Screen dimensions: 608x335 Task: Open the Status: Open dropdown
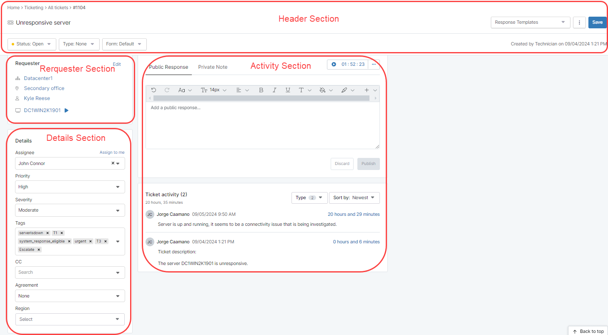pos(32,44)
